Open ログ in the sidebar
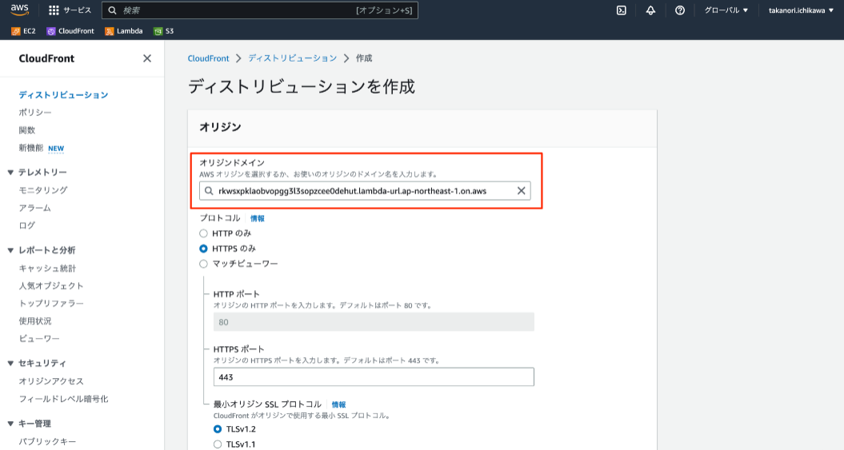This screenshot has height=450, width=844. tap(27, 225)
